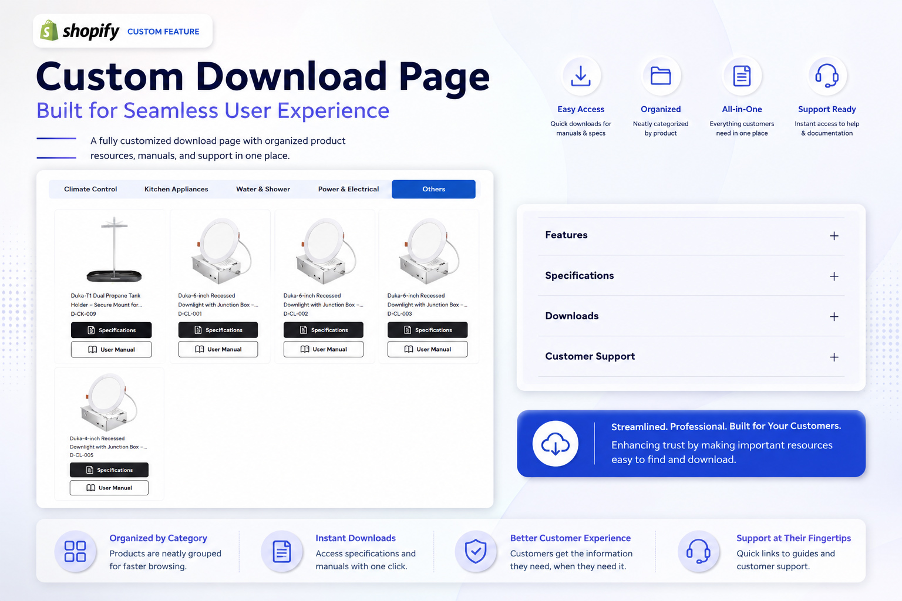The height and width of the screenshot is (601, 902).
Task: Select the Kitchen Appliances tab
Action: [176, 189]
